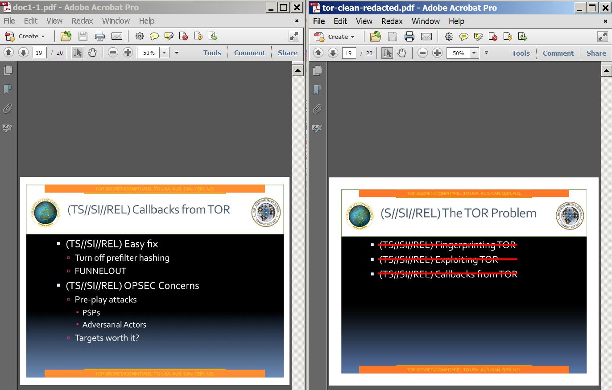Click scroll up arrow in doc1-1.pdf scrollbar
The width and height of the screenshot is (612, 390).
(x=298, y=70)
